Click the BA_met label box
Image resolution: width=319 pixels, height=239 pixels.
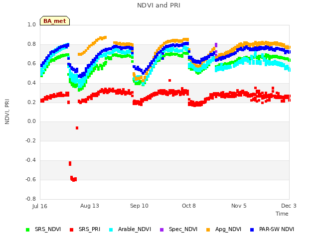click(55, 21)
